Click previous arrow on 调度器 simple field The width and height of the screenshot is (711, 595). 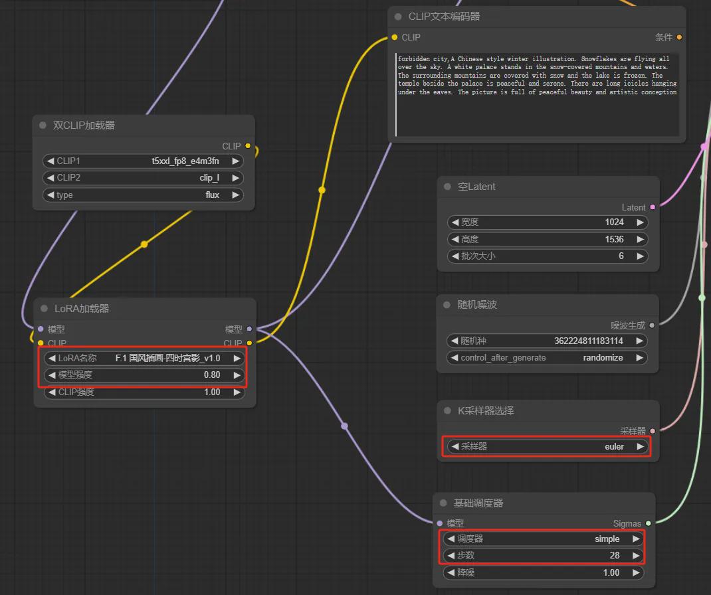451,539
